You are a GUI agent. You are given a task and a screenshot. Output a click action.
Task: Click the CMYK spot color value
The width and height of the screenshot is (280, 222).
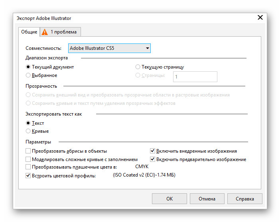coord(142,167)
